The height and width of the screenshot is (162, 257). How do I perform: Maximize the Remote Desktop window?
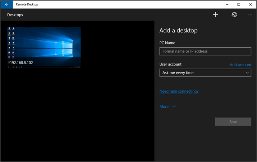(x=239, y=4)
